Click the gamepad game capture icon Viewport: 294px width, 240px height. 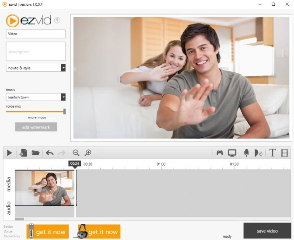(x=220, y=153)
